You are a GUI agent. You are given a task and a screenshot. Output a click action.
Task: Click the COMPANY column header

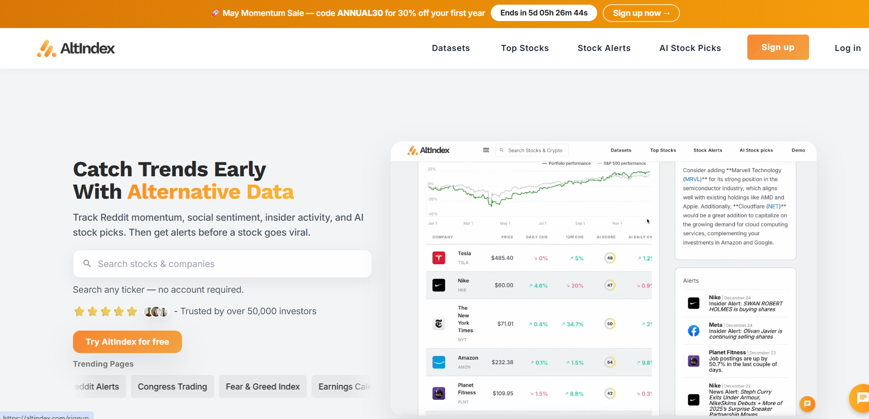point(443,237)
